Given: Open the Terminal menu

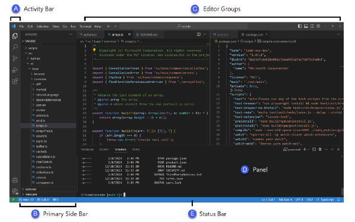Looking at the screenshot, I should 85,26.
